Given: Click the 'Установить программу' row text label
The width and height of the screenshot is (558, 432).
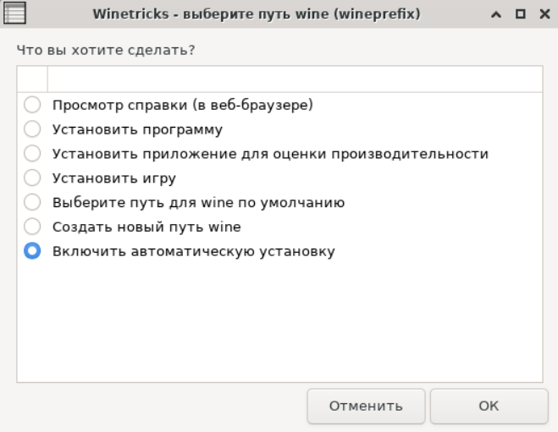Looking at the screenshot, I should pyautogui.click(x=137, y=130).
